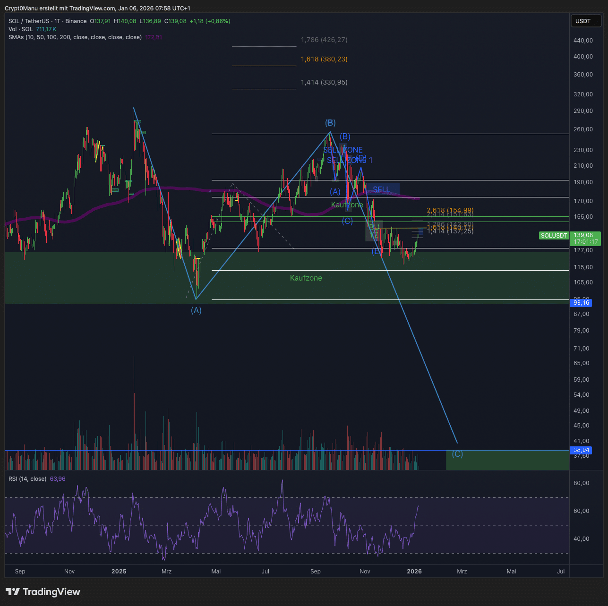Click the (A) wave label below April low
This screenshot has height=606, width=608.
click(x=196, y=310)
